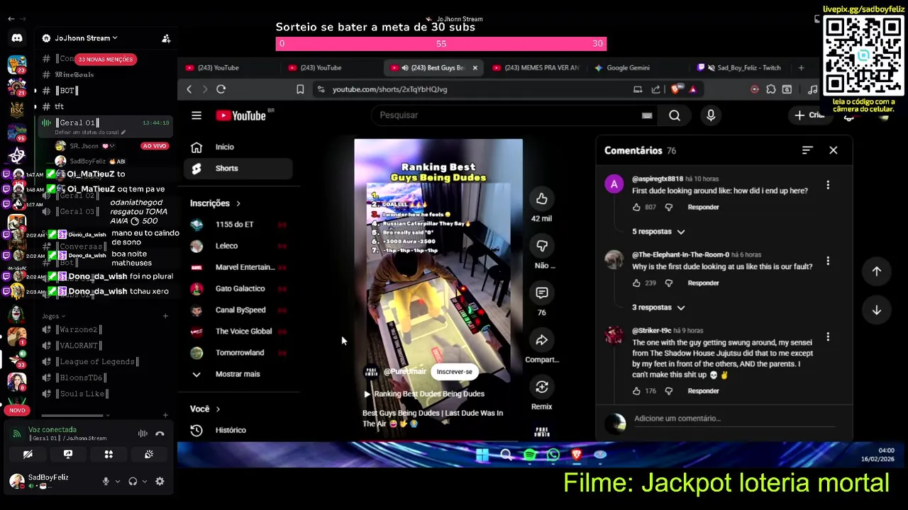908x510 pixels.
Task: Open Spotify from the taskbar
Action: tap(530, 455)
